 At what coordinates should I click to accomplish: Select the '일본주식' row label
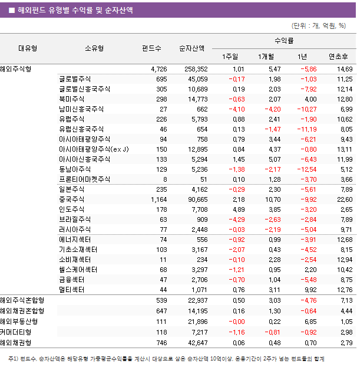(x=71, y=189)
